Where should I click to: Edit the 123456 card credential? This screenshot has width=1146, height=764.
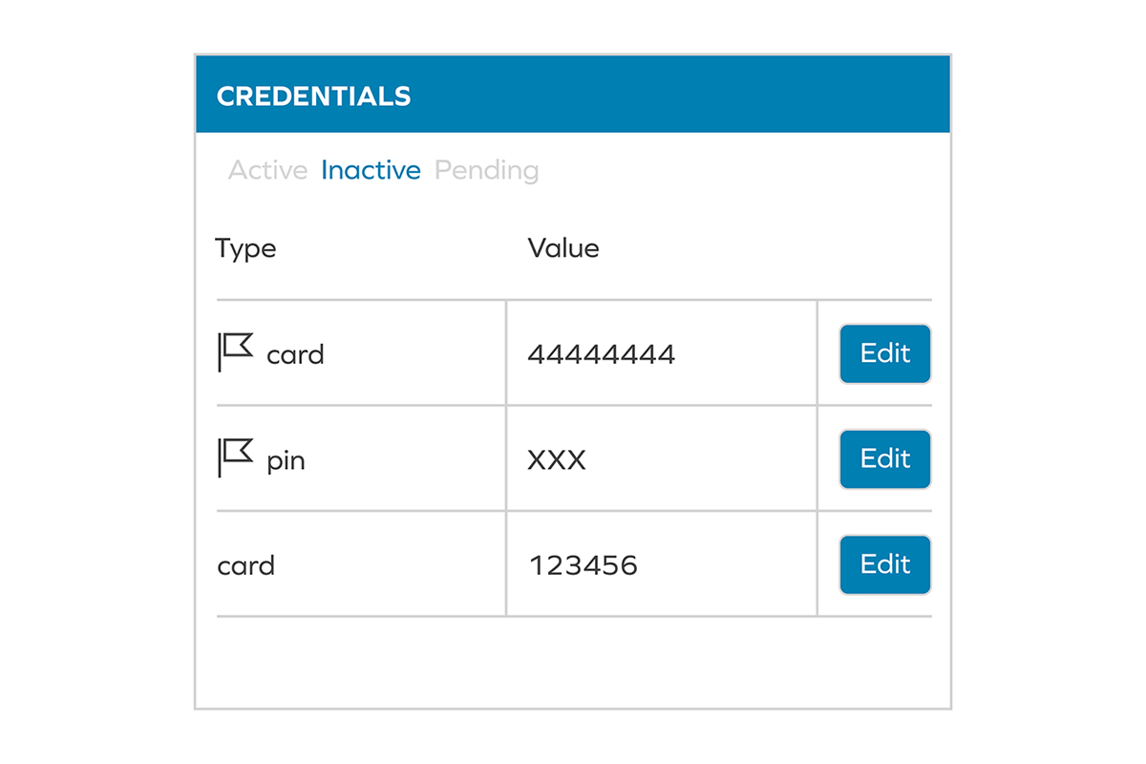point(884,564)
